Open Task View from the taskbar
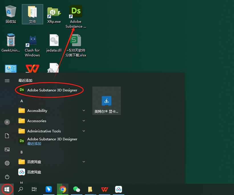The height and width of the screenshot is (195, 234). coord(34,189)
